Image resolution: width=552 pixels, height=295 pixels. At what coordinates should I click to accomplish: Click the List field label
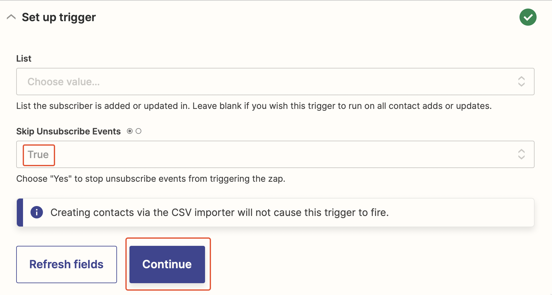(24, 59)
